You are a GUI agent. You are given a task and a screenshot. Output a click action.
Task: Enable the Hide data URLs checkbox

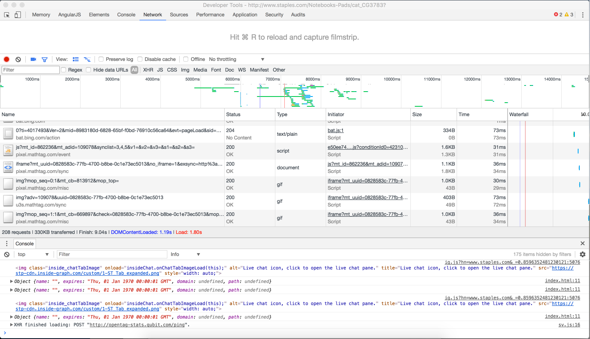[88, 70]
